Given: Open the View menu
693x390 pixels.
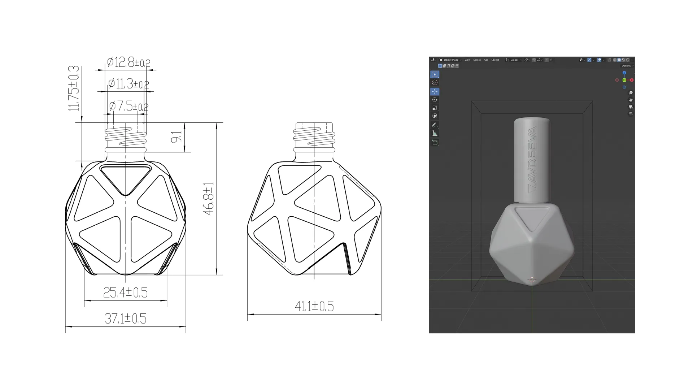Looking at the screenshot, I should (x=467, y=60).
